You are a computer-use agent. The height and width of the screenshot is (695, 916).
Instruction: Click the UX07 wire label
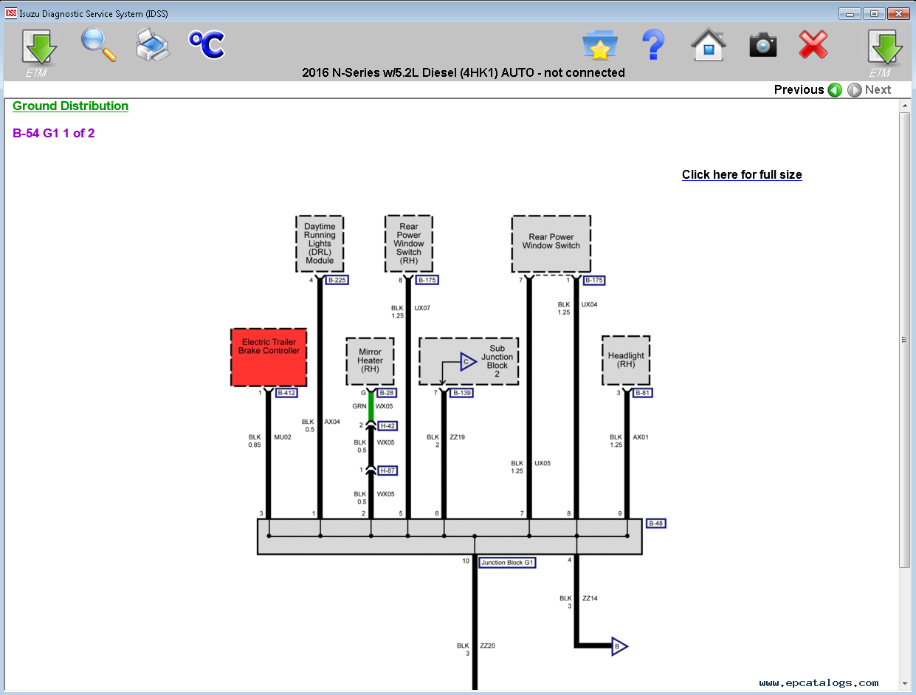pos(422,307)
